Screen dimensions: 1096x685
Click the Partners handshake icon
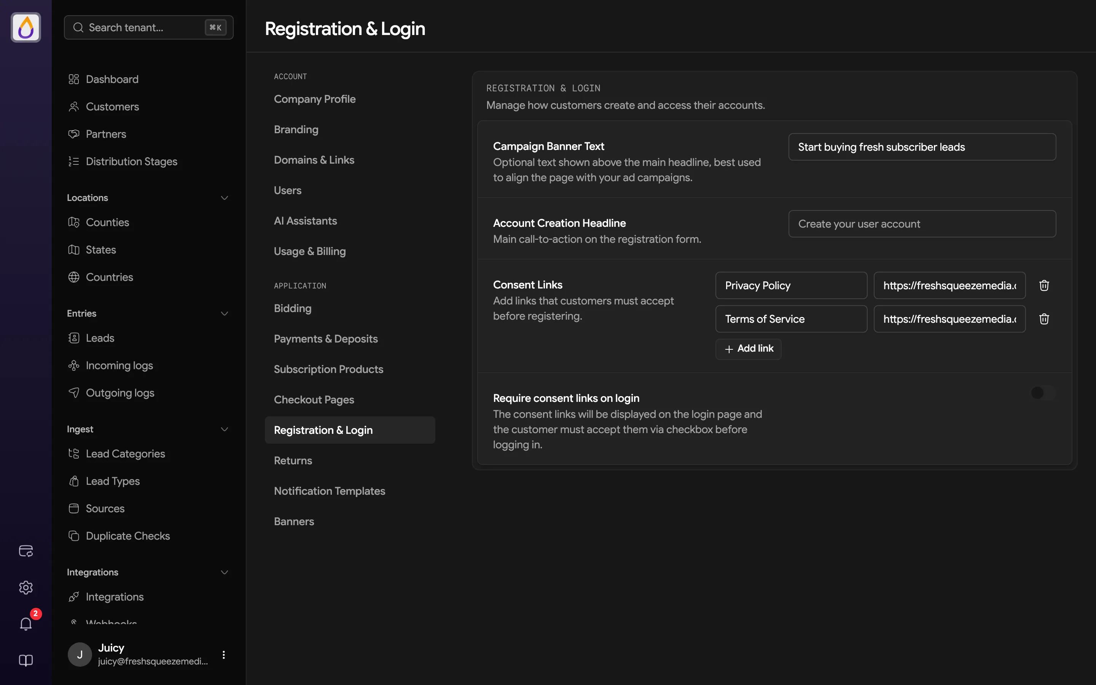(74, 134)
